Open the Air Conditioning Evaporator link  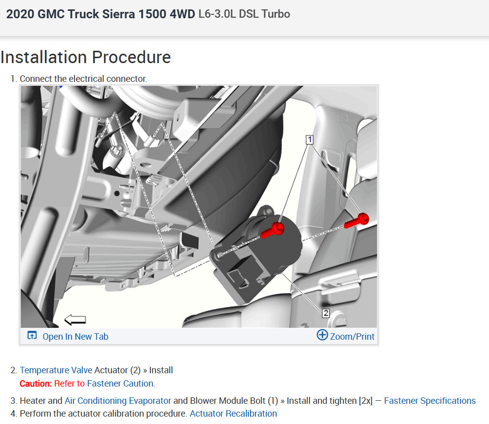click(x=118, y=401)
